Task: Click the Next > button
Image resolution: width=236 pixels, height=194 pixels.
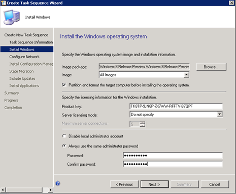Action: click(154, 184)
